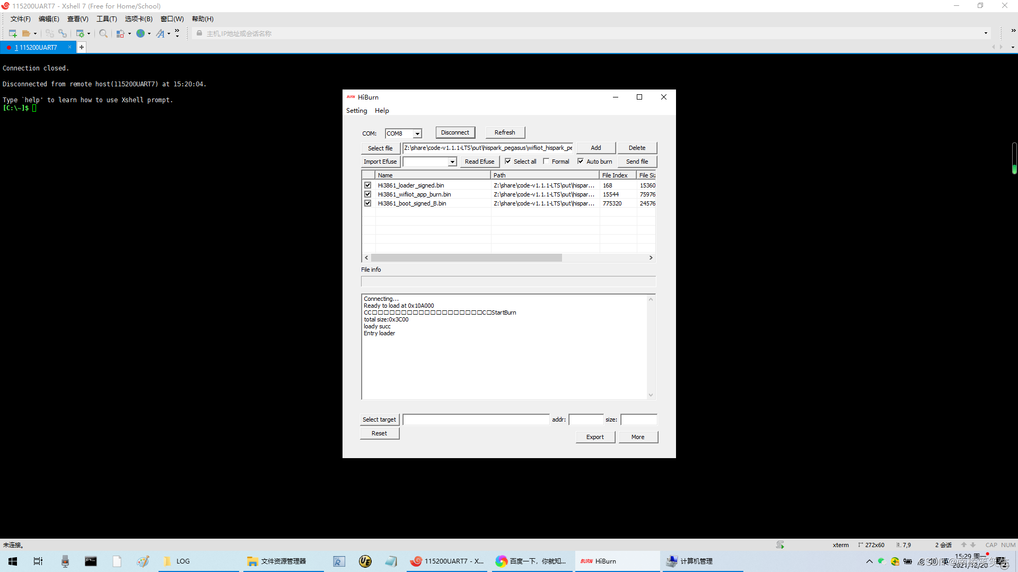Disable the Auto burn checkbox

click(581, 162)
